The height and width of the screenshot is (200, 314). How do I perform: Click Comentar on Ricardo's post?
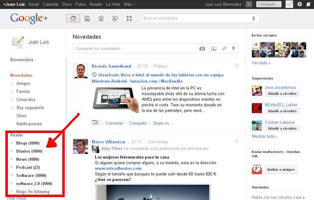click(x=114, y=123)
